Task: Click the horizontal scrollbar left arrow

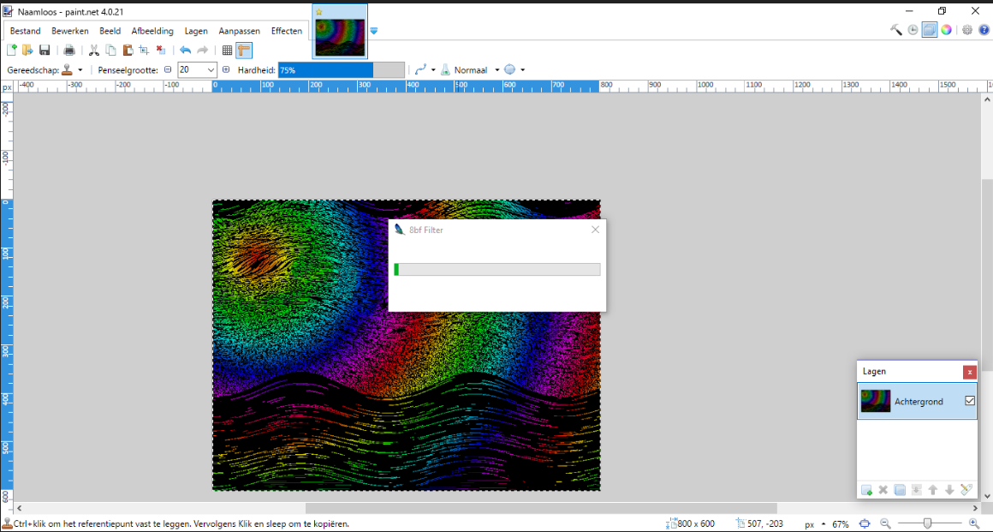Action: pyautogui.click(x=20, y=508)
